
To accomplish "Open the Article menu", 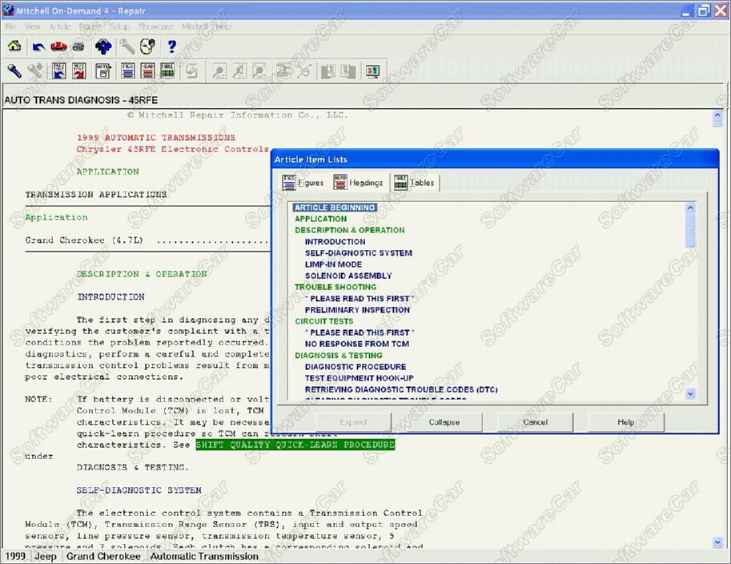I will [60, 26].
